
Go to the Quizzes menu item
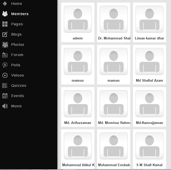tap(19, 86)
